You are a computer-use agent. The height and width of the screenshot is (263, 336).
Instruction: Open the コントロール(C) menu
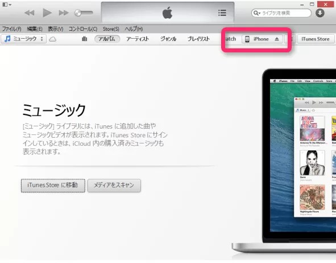(x=83, y=28)
